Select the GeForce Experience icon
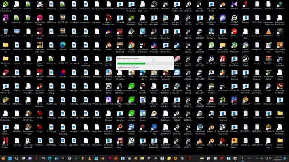This screenshot has width=289, height=162. (131, 19)
